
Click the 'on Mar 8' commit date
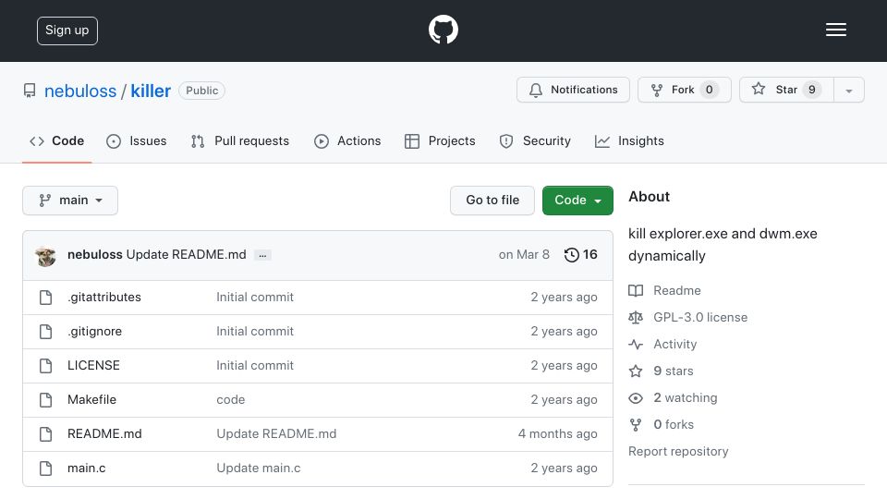point(524,255)
